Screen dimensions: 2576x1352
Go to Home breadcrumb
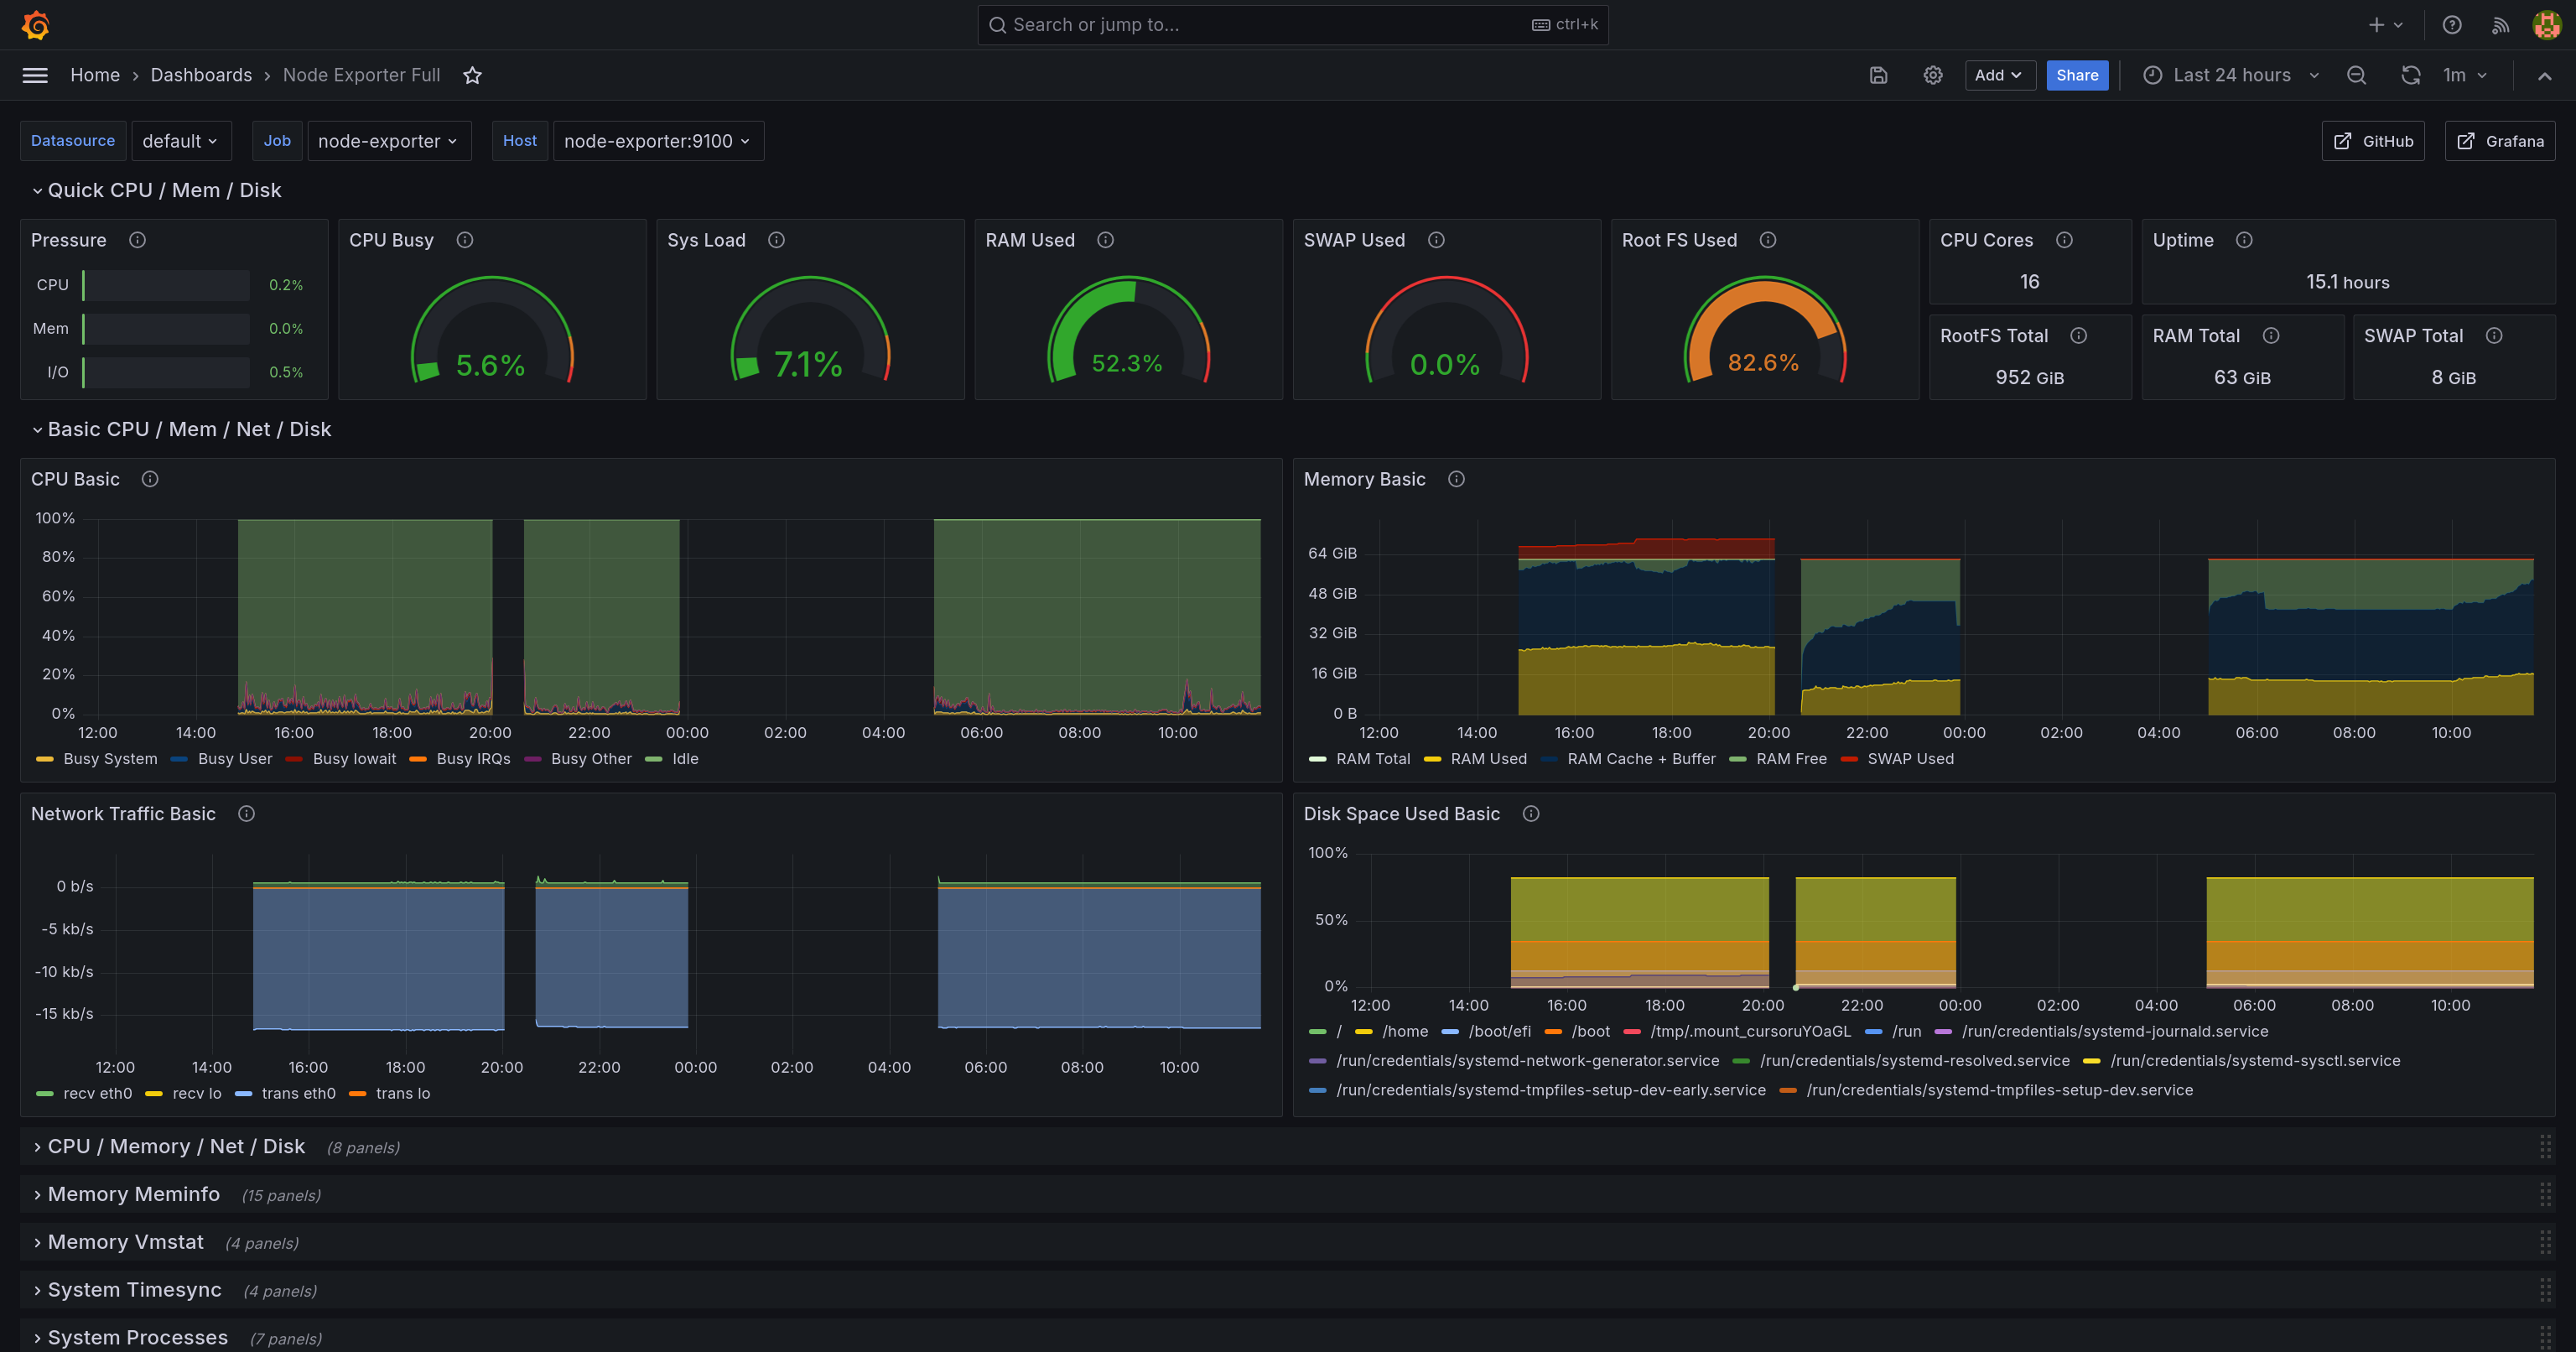point(95,75)
